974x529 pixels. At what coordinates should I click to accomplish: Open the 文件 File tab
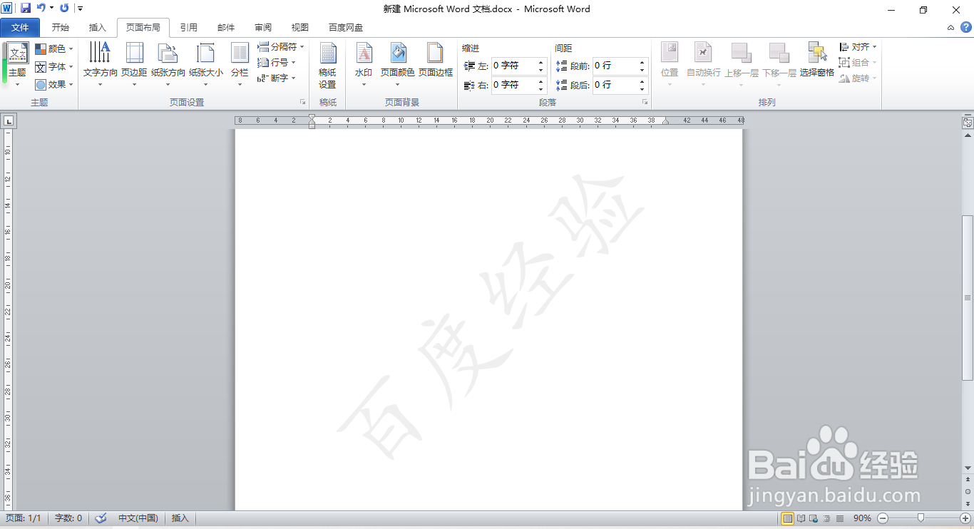tap(20, 28)
